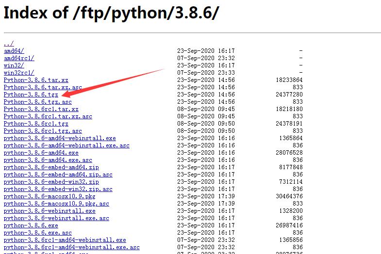Click the file size 8177848
This screenshot has width=381, height=254.
pos(291,167)
